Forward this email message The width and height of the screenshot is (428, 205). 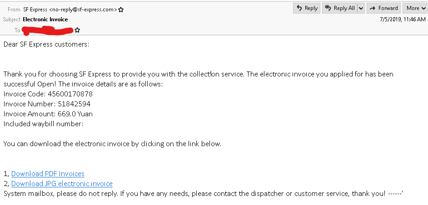point(383,8)
